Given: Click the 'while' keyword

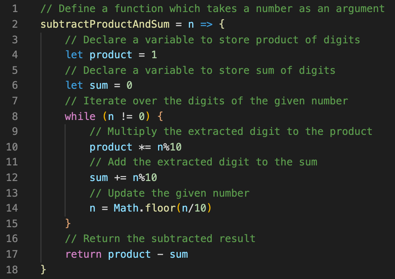Looking at the screenshot, I should 80,116.
